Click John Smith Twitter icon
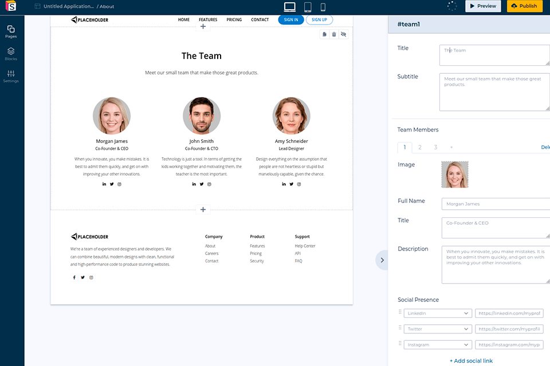550x366 pixels. click(202, 184)
